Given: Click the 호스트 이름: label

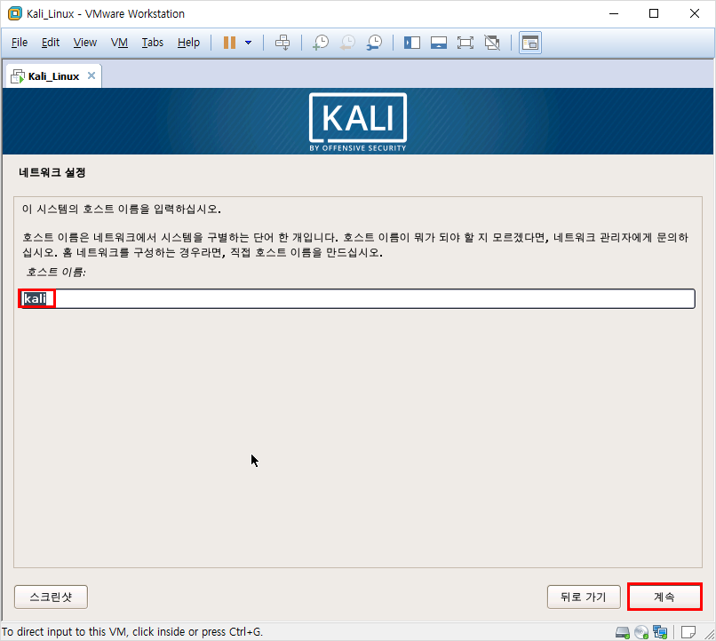Looking at the screenshot, I should point(56,273).
